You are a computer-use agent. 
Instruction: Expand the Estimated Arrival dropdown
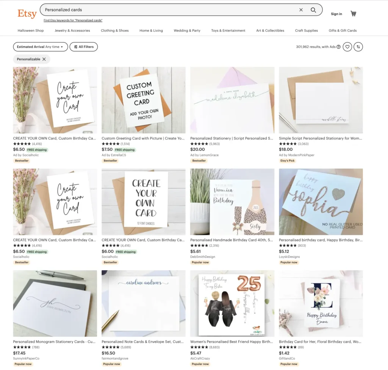coord(40,47)
